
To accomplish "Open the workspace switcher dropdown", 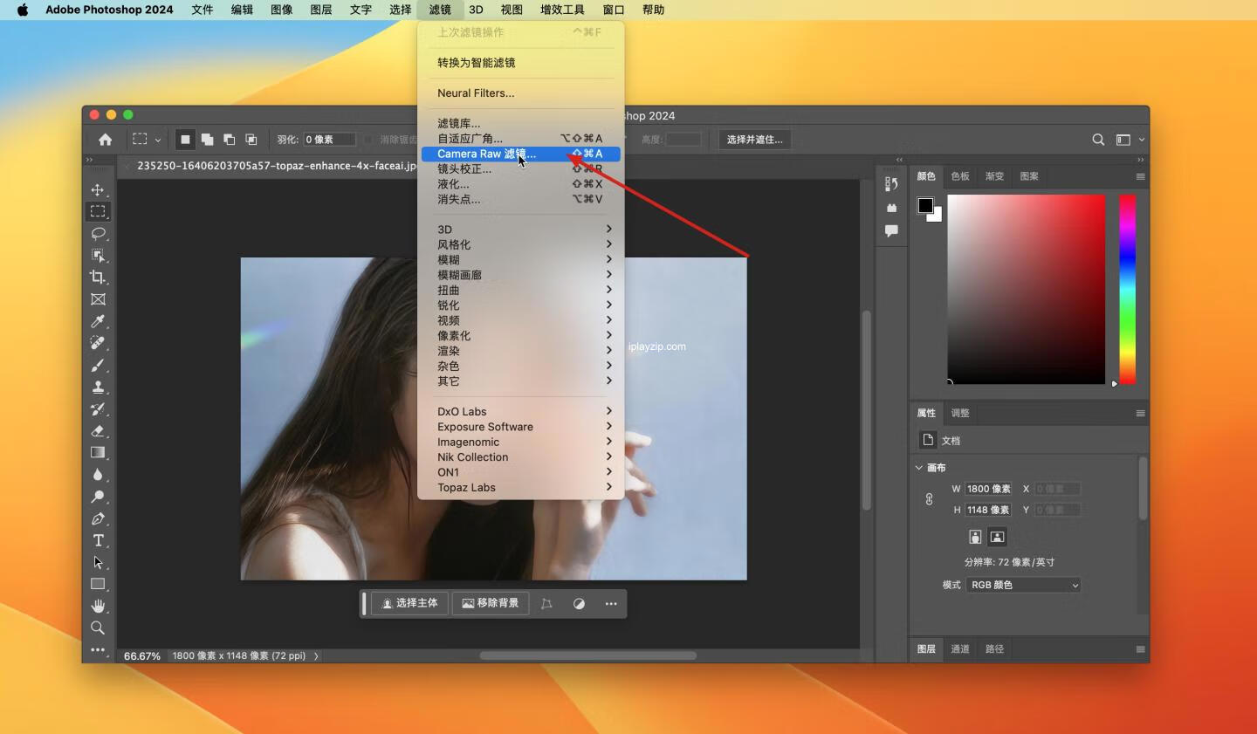I will click(x=1129, y=140).
